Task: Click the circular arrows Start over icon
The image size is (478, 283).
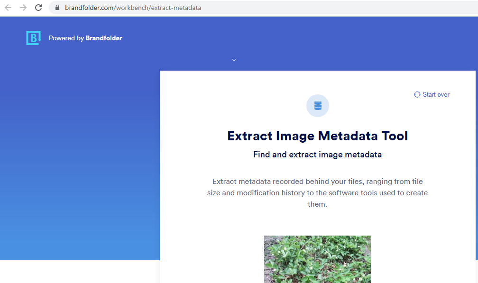Action: click(x=417, y=94)
